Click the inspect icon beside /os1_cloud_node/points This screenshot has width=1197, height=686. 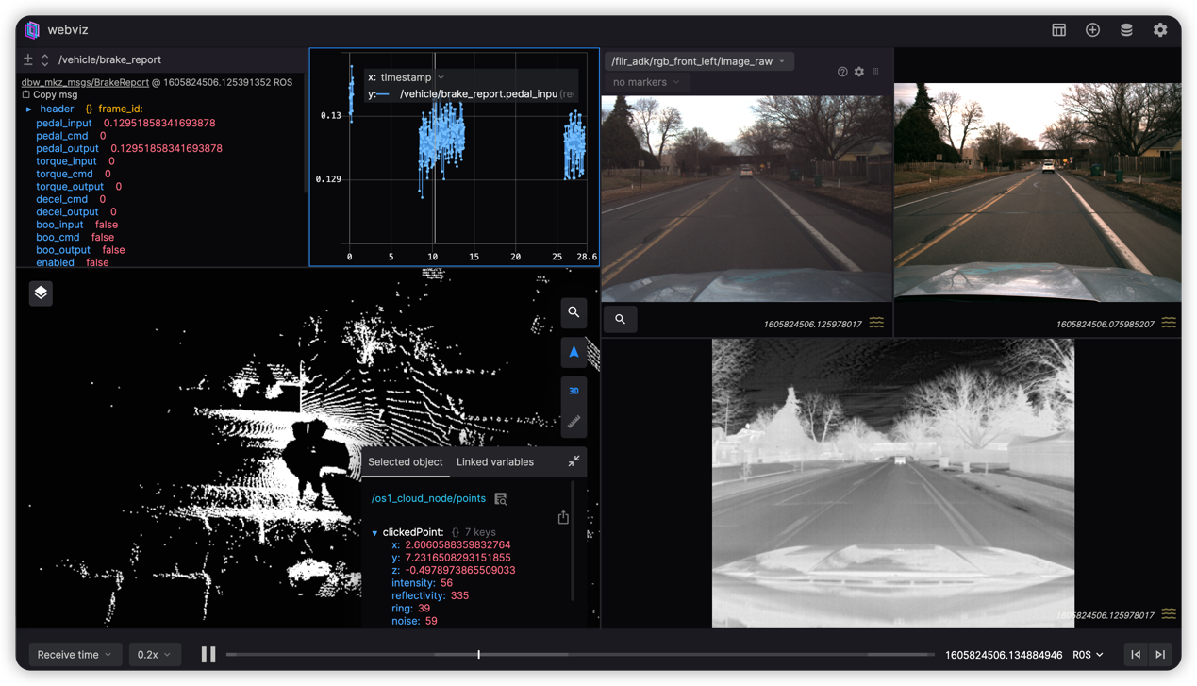coord(501,498)
